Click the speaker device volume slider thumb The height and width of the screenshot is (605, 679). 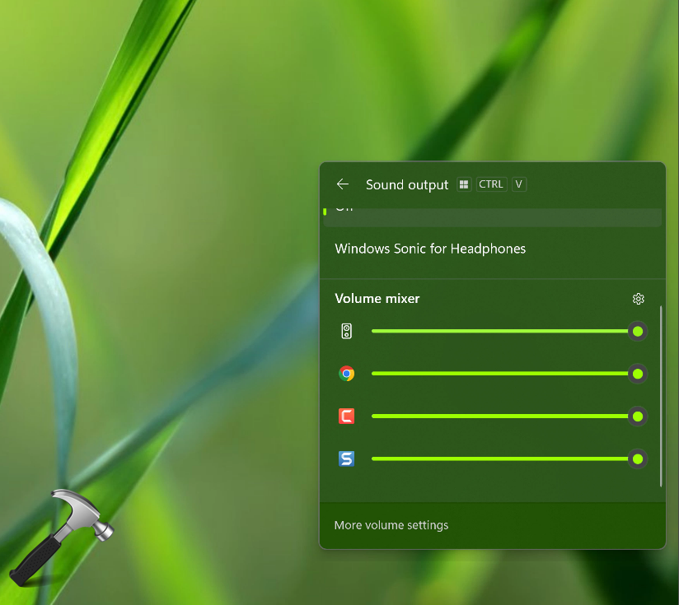pos(637,331)
